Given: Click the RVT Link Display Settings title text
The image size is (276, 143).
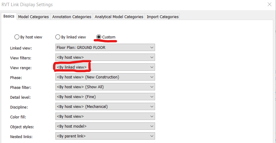Looking at the screenshot, I should (27, 5).
